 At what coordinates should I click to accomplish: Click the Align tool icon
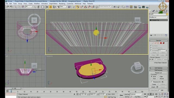119,7
